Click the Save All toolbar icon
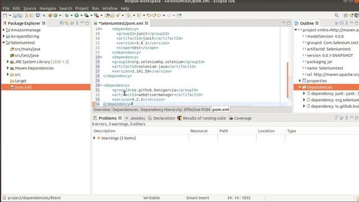This screenshot has height=202, width=359. pyautogui.click(x=20, y=16)
